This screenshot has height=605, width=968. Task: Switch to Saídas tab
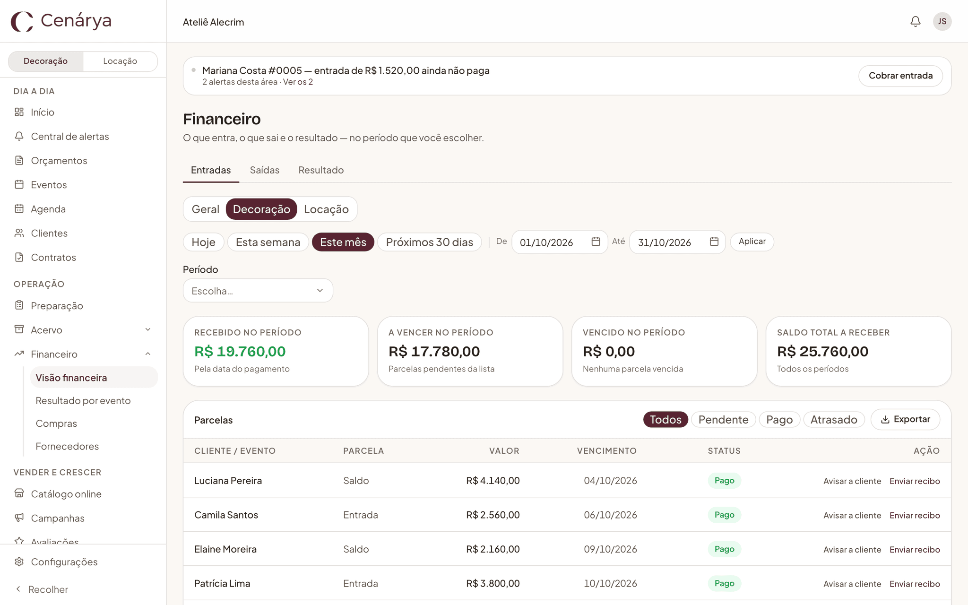pyautogui.click(x=265, y=170)
